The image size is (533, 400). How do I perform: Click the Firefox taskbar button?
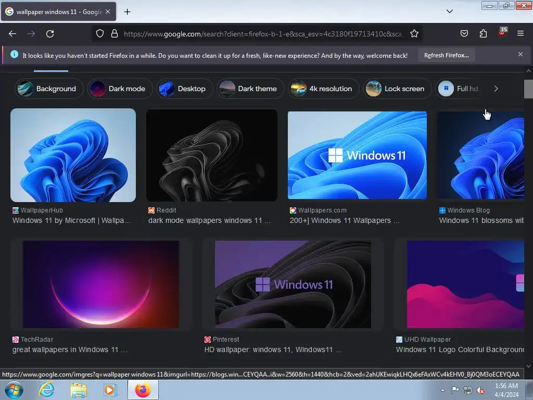(143, 390)
